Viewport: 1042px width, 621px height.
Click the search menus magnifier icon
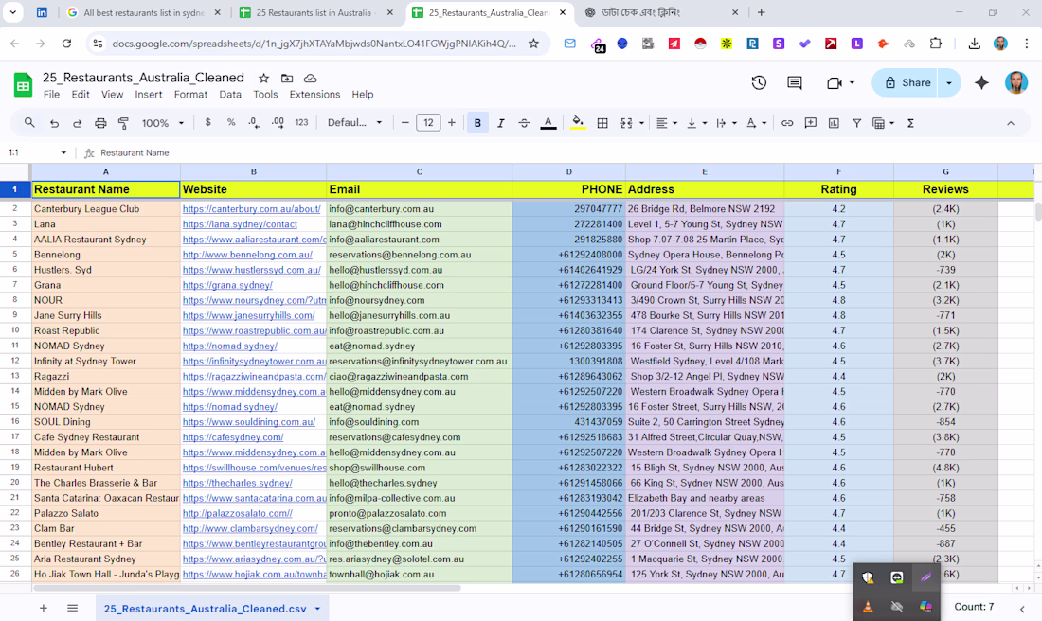click(x=29, y=123)
